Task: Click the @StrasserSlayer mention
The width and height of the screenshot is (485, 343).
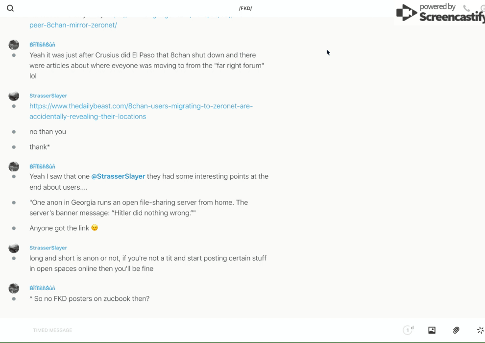Action: point(118,176)
